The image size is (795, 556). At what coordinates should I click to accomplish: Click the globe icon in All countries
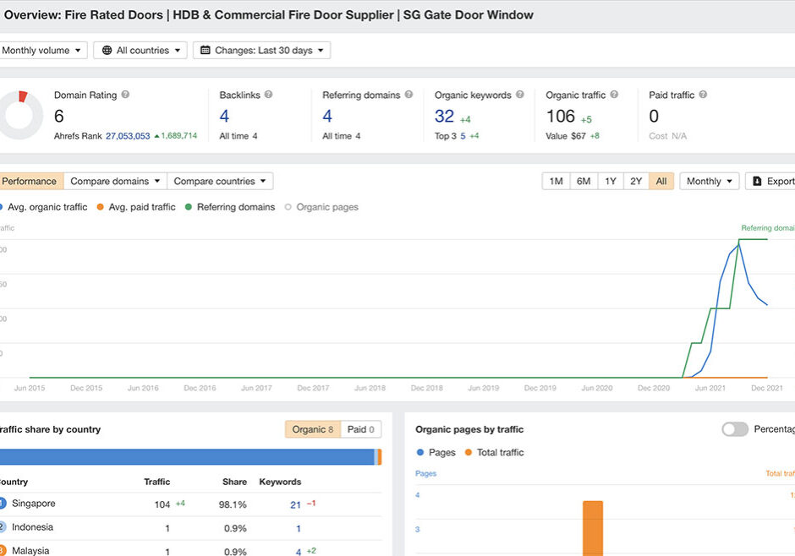(x=107, y=51)
